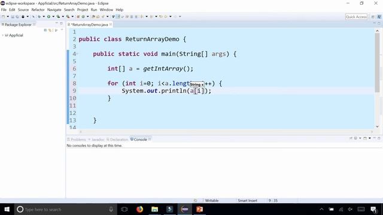Screen dimensions: 383x215
Task: Open the Source menu
Action: 23,10
